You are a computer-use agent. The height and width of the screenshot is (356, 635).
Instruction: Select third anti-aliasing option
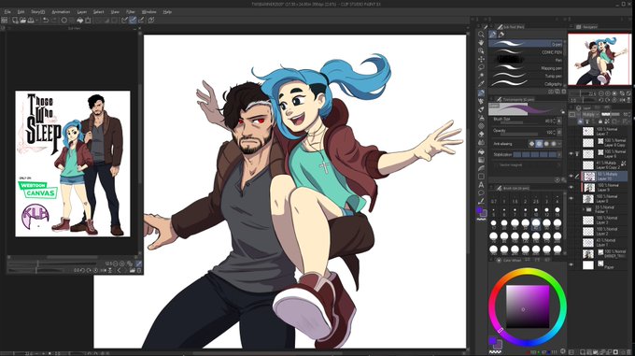tap(546, 144)
